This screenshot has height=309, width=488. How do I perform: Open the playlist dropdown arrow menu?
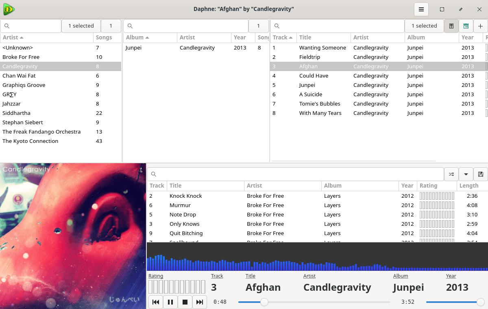tap(466, 174)
